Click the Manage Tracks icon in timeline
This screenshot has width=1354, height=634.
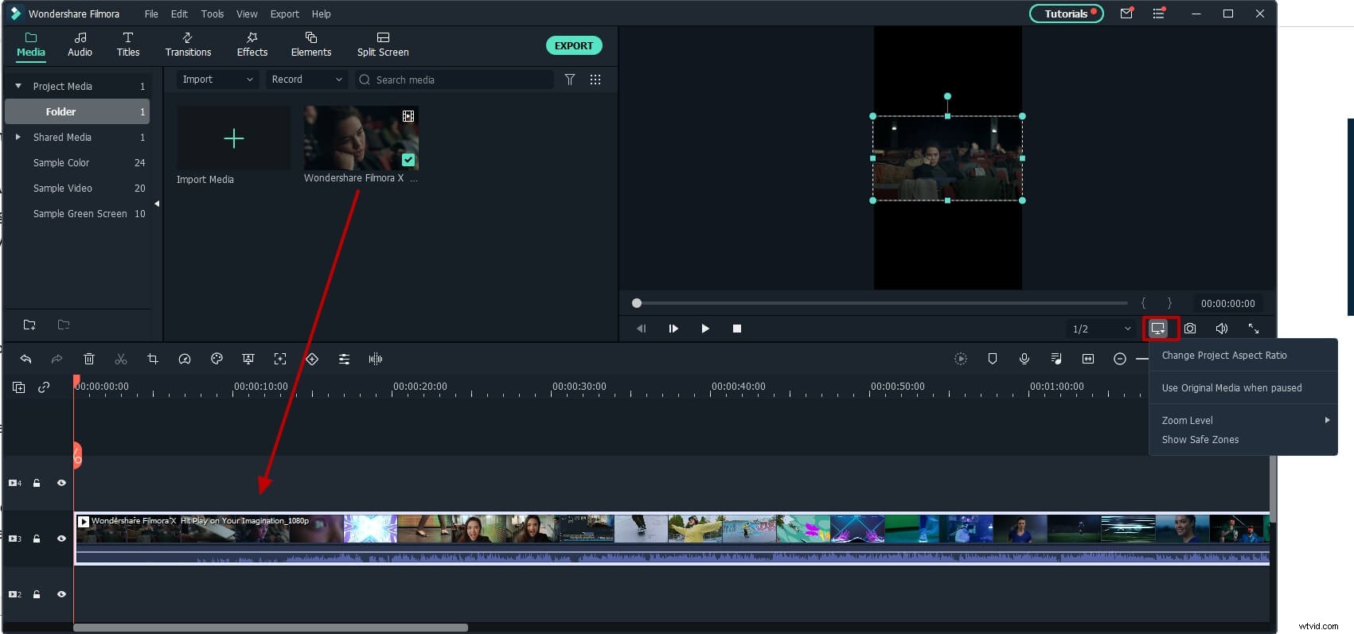click(x=18, y=387)
